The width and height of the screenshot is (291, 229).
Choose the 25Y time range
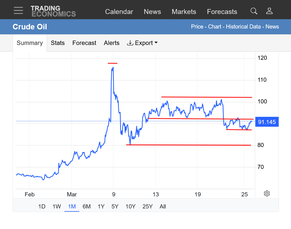click(x=147, y=207)
